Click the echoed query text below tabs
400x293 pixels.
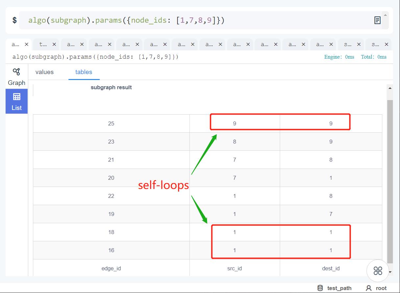(96, 57)
